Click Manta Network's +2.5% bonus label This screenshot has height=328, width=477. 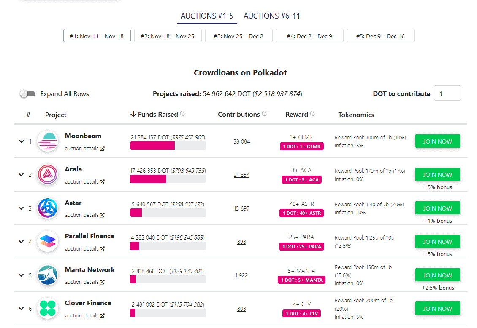point(438,288)
